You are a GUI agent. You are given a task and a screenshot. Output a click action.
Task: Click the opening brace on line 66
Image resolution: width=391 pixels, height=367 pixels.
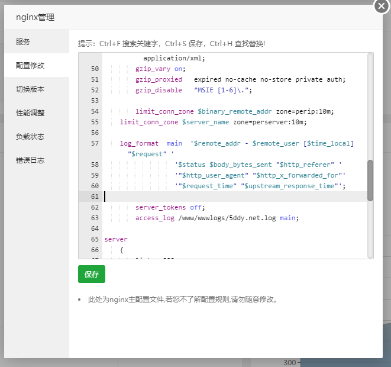coord(122,250)
